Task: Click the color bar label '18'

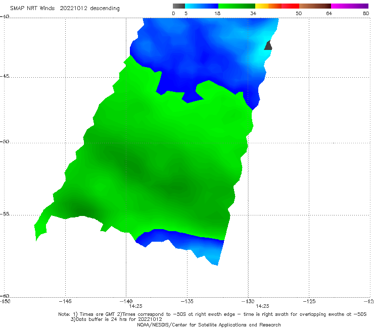Action: [x=217, y=14]
